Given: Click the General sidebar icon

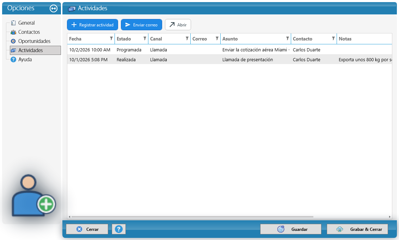Looking at the screenshot, I should tap(13, 23).
